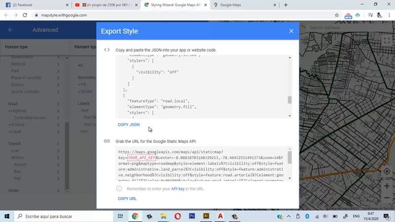Open File Explorer from the taskbar
The height and width of the screenshot is (222, 395).
point(163,216)
